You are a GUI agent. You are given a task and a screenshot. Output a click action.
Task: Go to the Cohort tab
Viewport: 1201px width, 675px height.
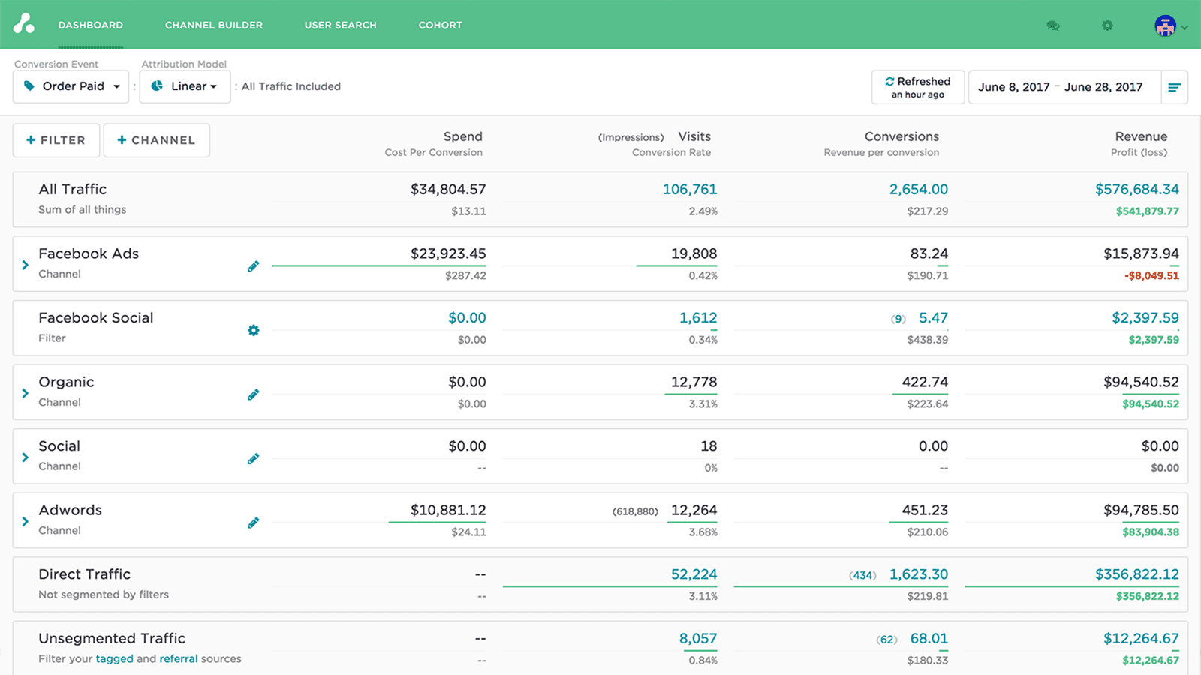[440, 25]
